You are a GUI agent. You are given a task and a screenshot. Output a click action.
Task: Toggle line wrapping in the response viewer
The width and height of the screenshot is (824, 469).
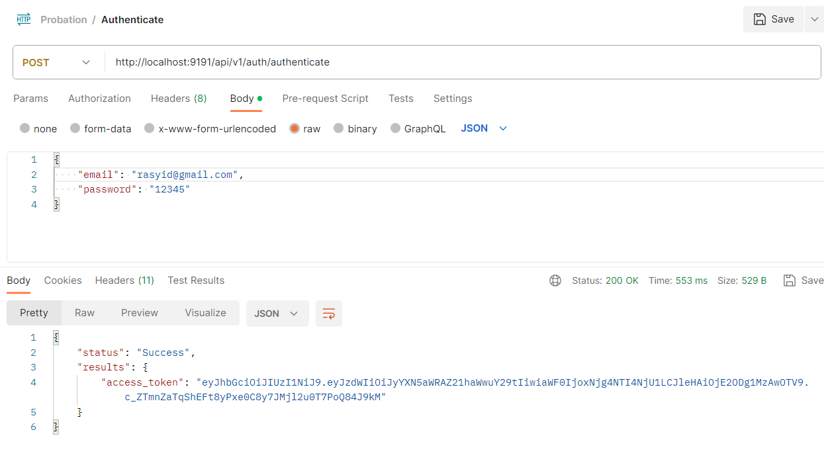328,313
